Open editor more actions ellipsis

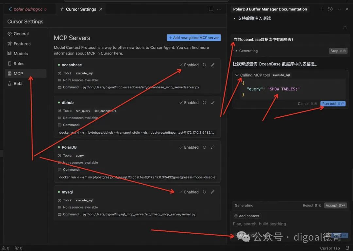pyautogui.click(x=219, y=9)
